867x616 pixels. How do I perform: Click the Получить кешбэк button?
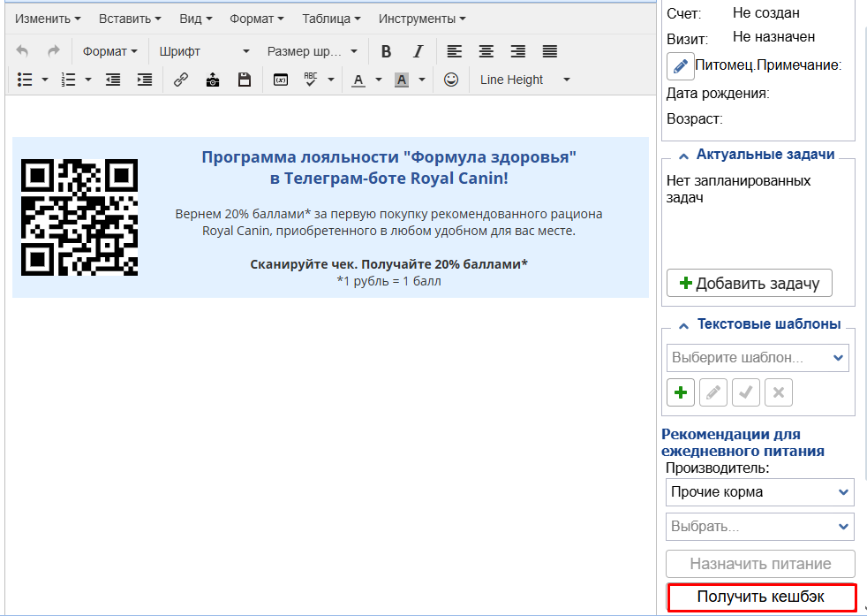tap(761, 597)
